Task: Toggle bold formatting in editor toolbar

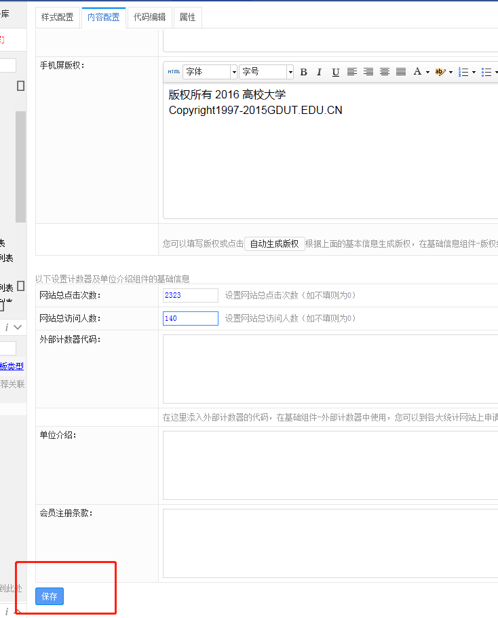Action: pos(303,72)
